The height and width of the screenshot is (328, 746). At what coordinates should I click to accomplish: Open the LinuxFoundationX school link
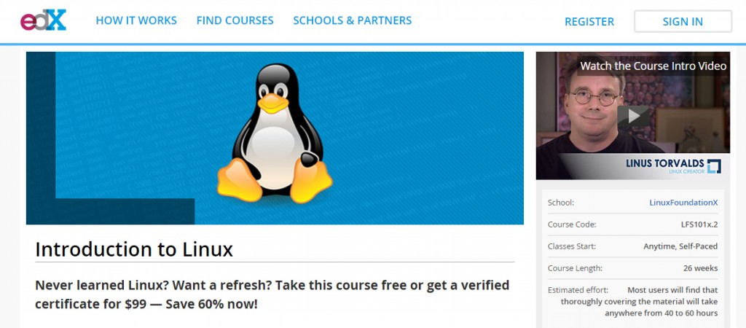point(683,203)
